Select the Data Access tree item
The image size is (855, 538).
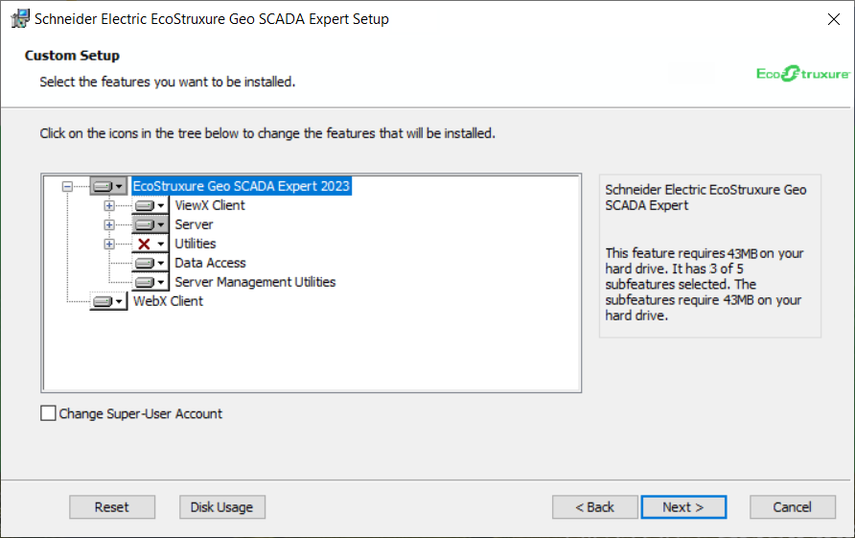click(x=210, y=263)
